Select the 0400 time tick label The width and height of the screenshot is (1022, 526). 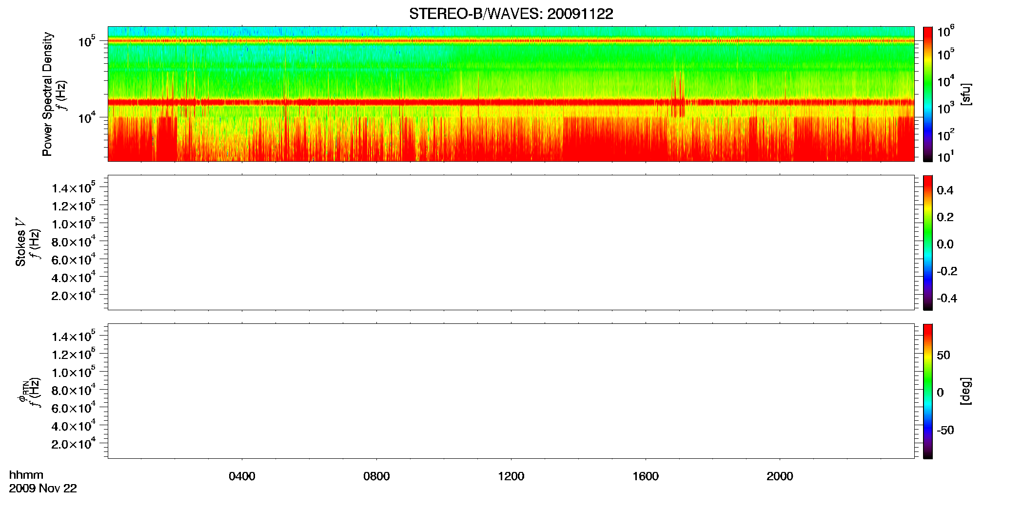242,476
